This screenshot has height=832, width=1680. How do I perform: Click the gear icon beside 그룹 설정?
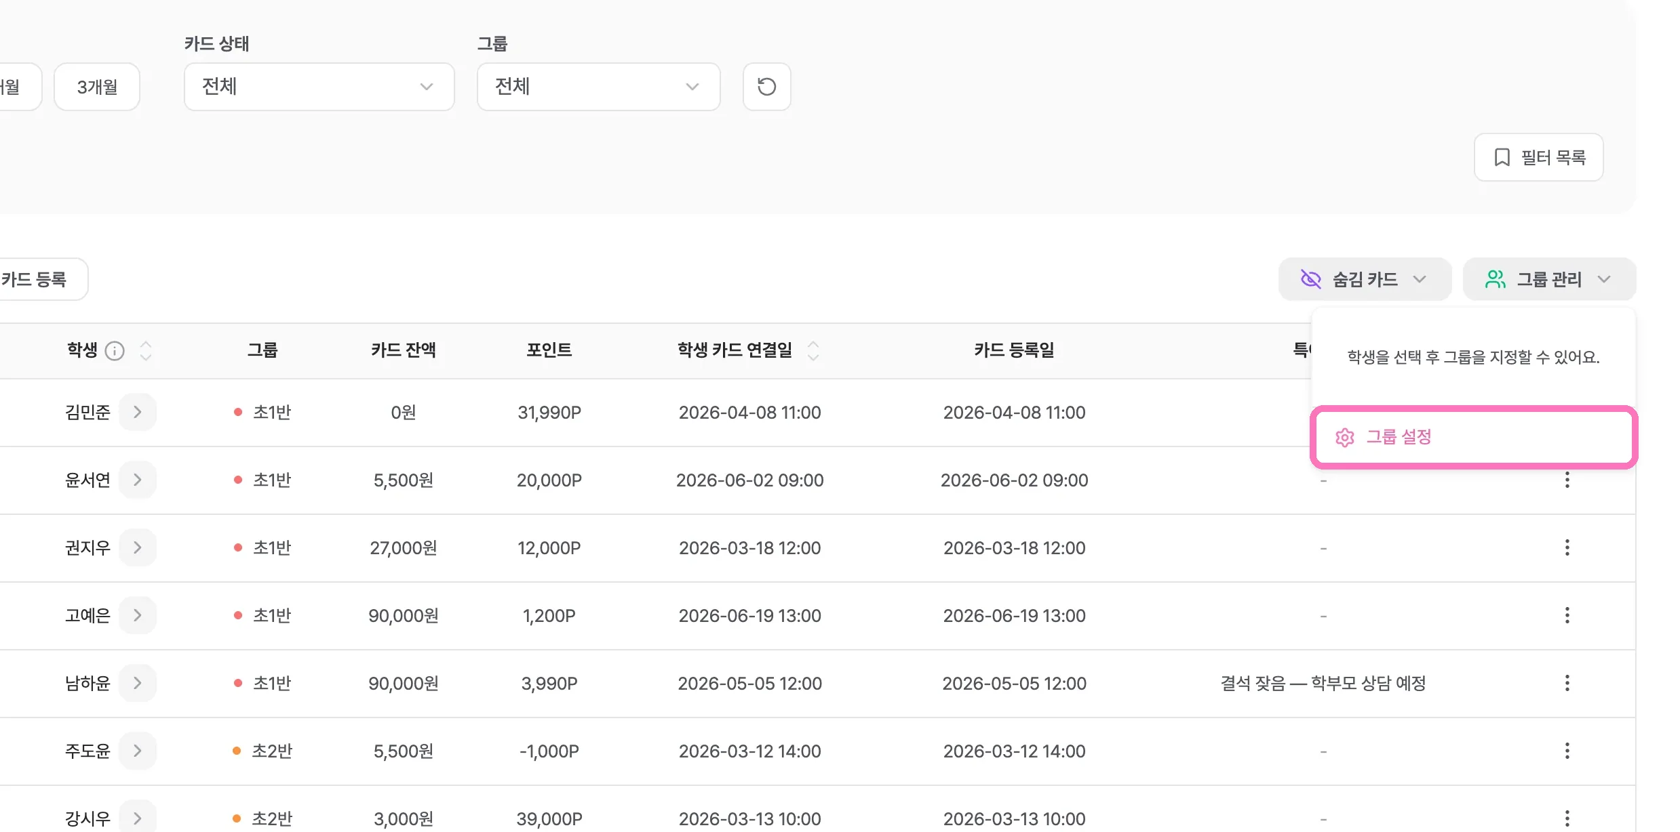pyautogui.click(x=1344, y=437)
